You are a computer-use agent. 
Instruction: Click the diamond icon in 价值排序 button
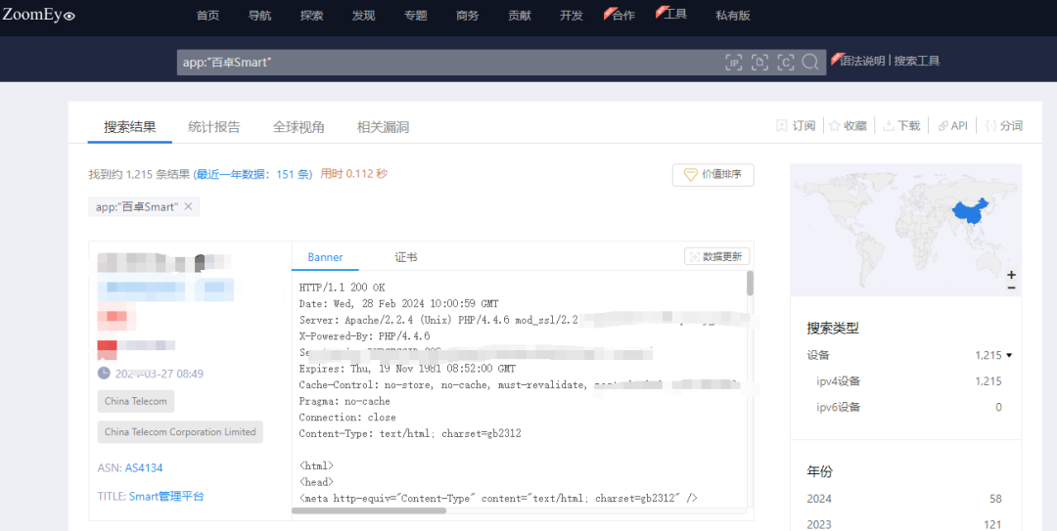coord(690,174)
